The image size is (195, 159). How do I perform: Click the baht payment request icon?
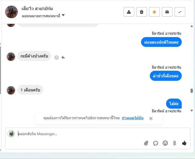pyautogui.click(x=175, y=143)
